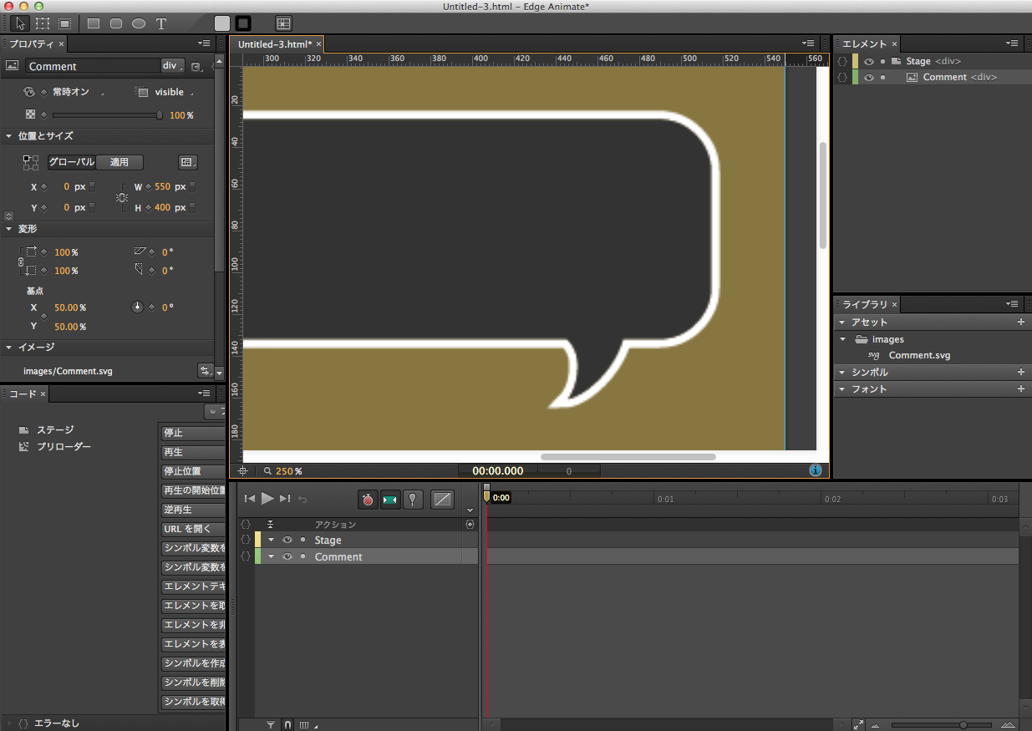Viewport: 1032px width, 731px height.
Task: Open the easing graph button
Action: point(443,500)
